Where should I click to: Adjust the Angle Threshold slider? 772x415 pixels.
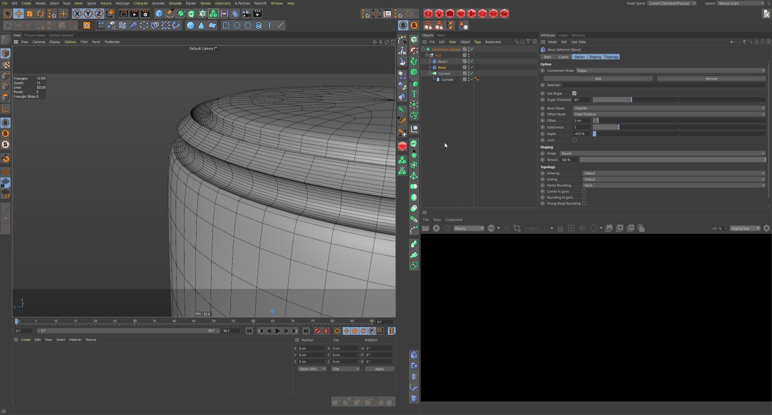click(x=631, y=100)
